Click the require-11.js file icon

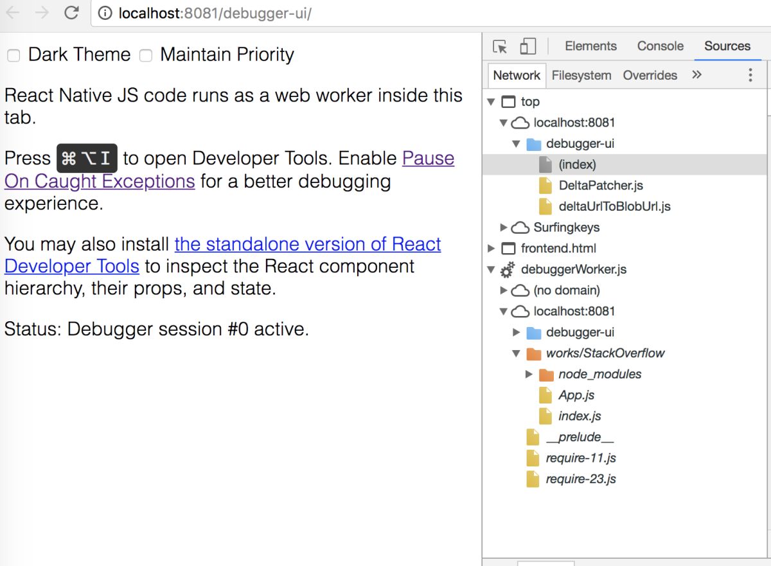533,458
